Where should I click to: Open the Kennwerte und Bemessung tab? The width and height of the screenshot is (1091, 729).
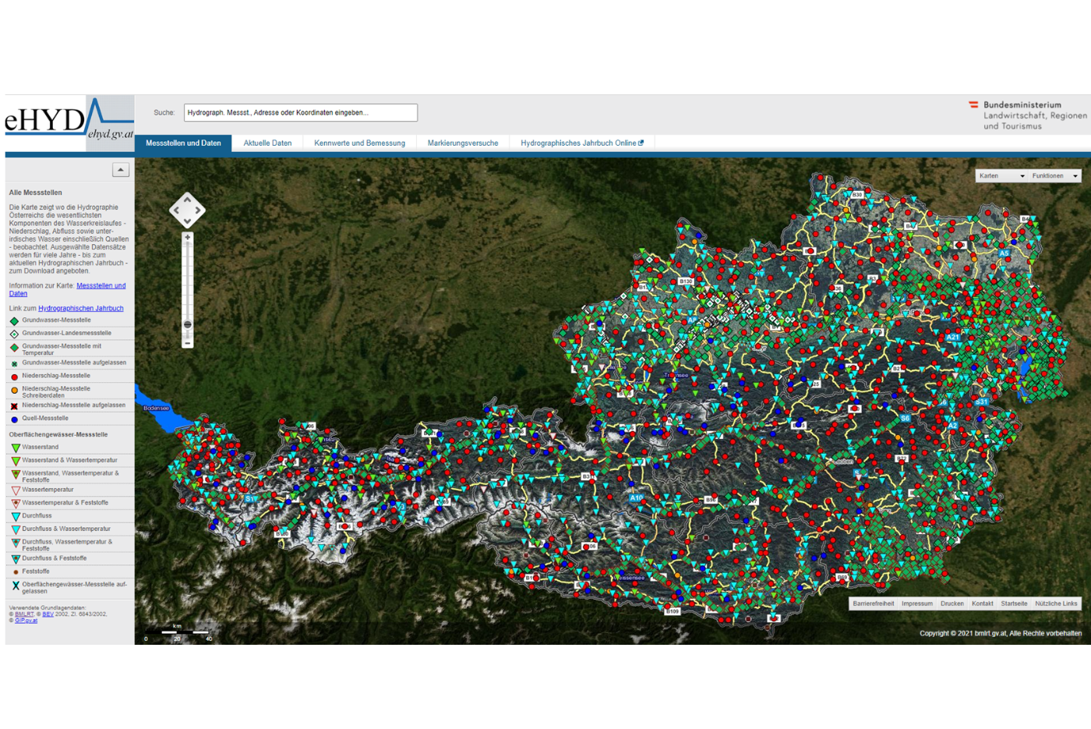click(x=359, y=143)
